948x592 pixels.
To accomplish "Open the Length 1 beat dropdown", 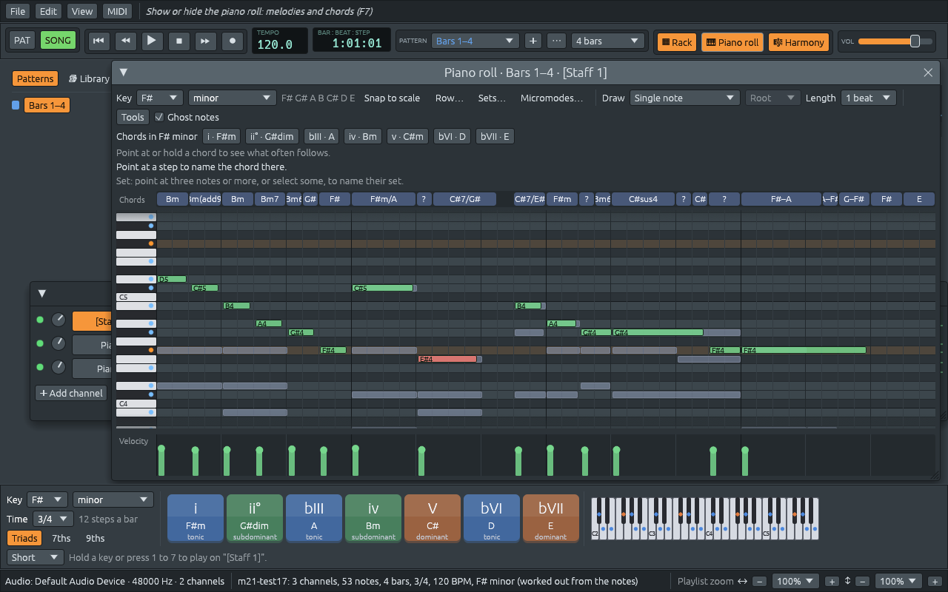I will (869, 98).
